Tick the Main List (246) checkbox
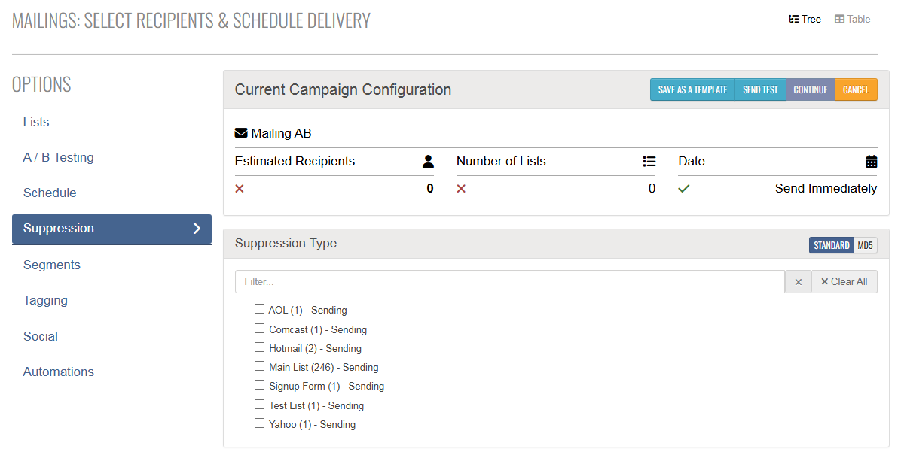Screen dimensions: 904x458 point(259,366)
